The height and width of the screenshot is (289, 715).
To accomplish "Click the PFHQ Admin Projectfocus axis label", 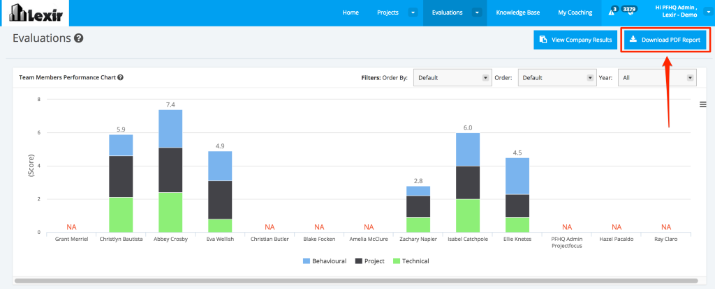I will tap(567, 242).
